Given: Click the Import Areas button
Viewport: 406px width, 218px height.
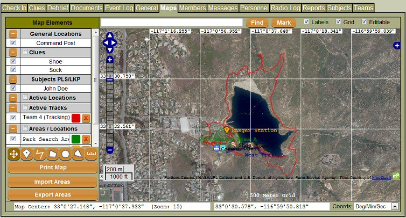Looking at the screenshot, I should click(x=52, y=182).
